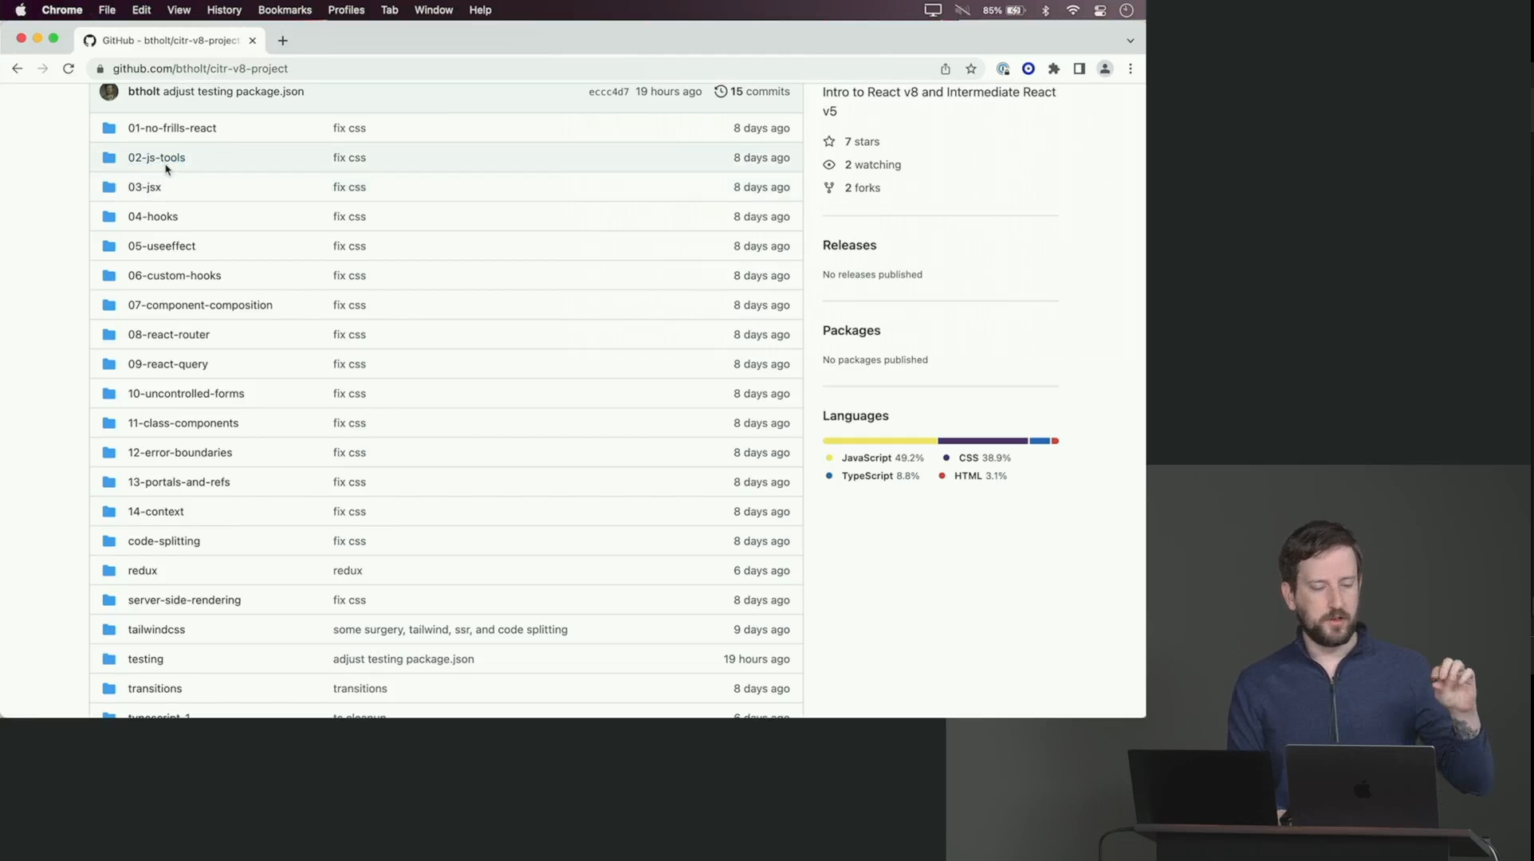Screen dimensions: 1534x861
Task: Close the GitHub citr-v8-project tab
Action: point(253,41)
